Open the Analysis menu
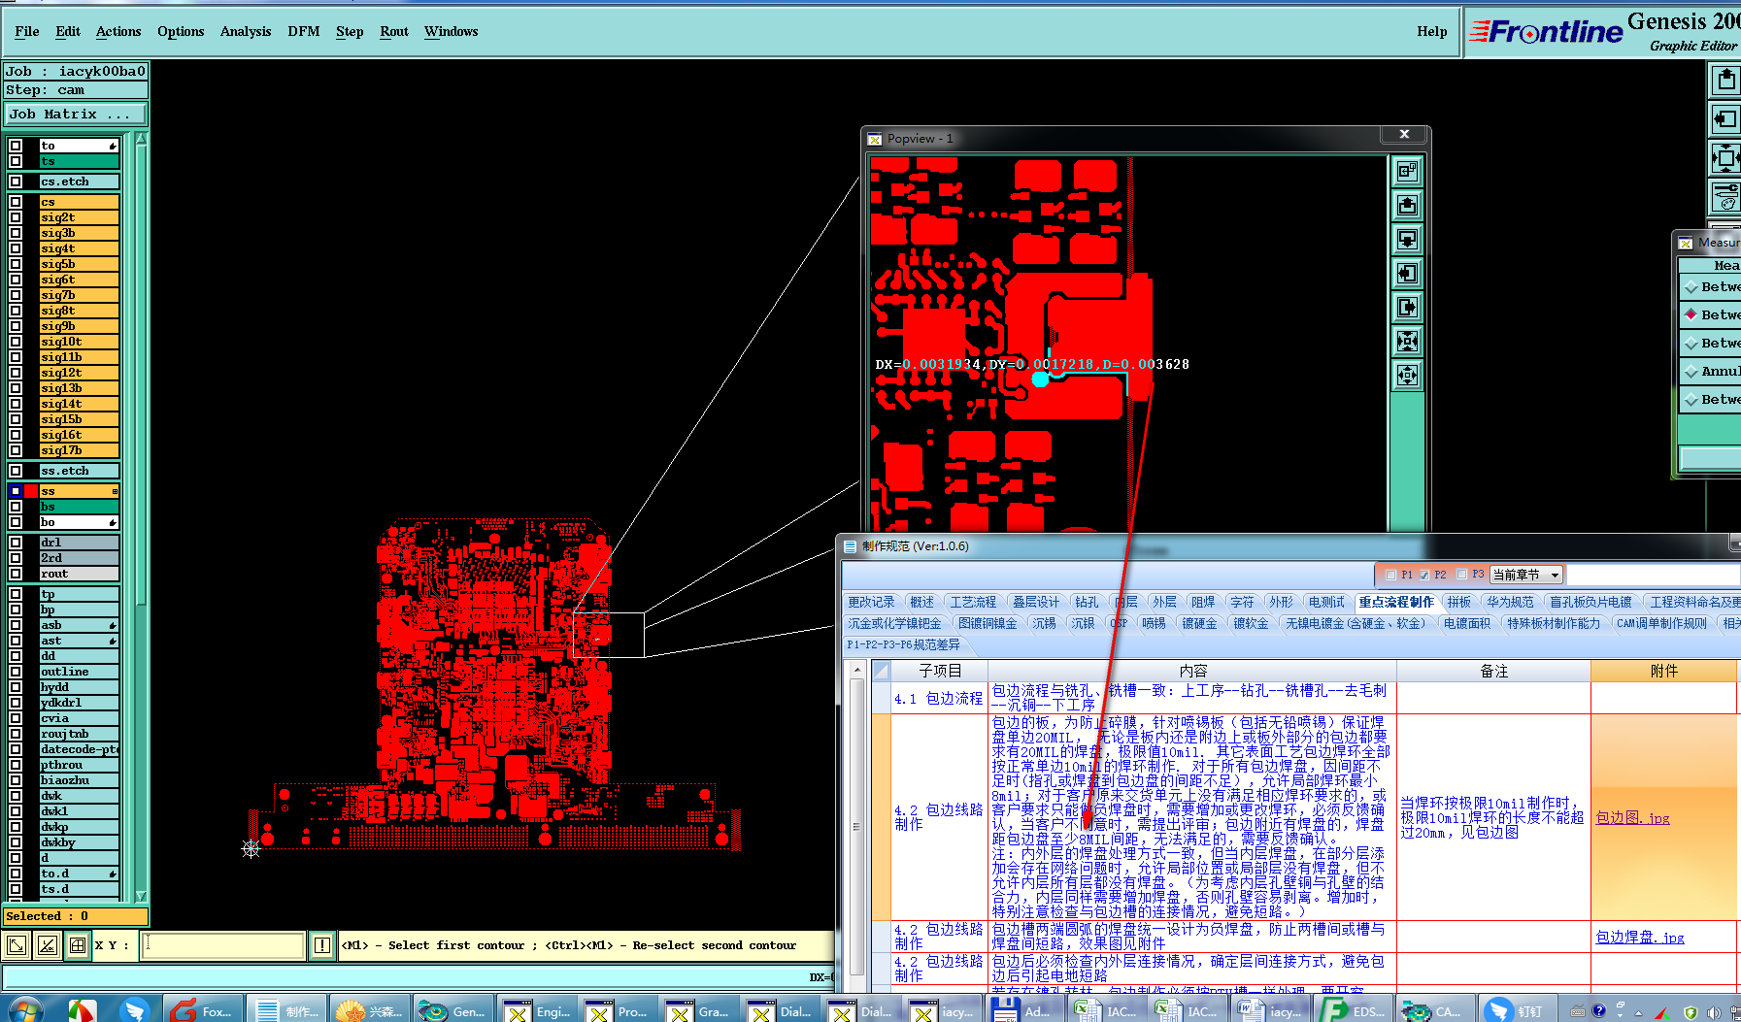Screen dimensions: 1741x1022 pos(246,31)
